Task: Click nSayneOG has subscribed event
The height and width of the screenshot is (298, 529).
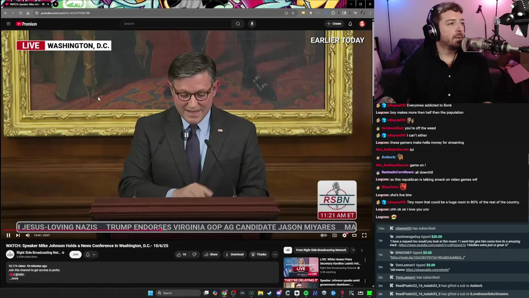Action: 415,228
